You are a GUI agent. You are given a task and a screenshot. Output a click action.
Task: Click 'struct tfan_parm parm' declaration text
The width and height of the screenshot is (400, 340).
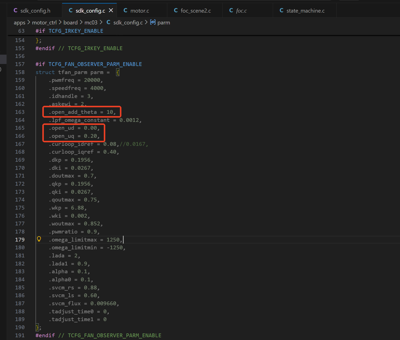[x=70, y=72]
